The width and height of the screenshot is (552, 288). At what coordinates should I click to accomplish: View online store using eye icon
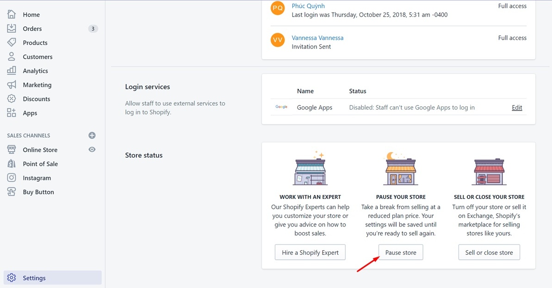pos(92,150)
